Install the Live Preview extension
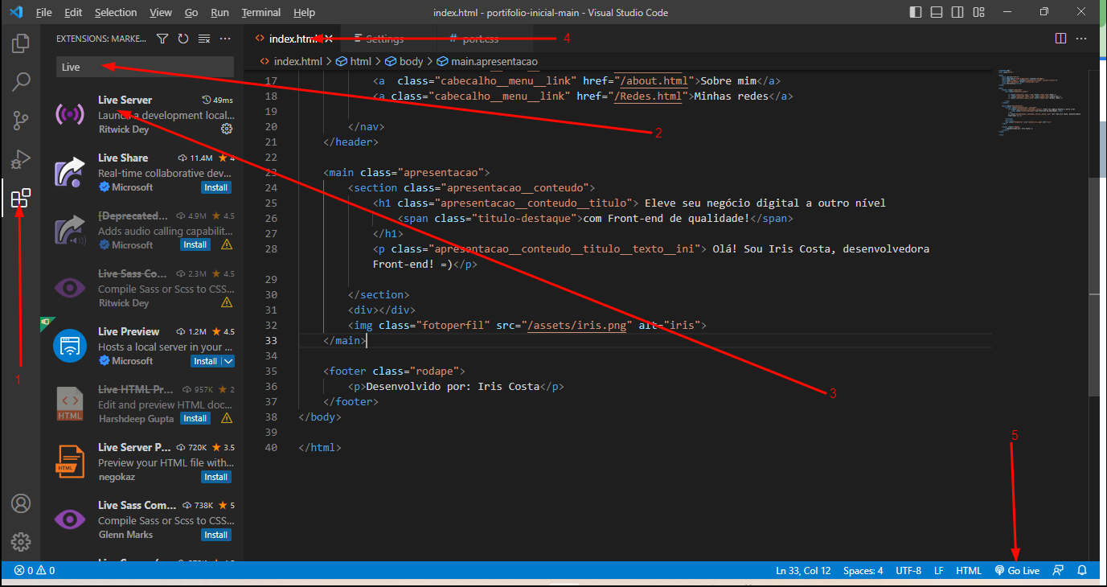This screenshot has height=587, width=1107. pyautogui.click(x=205, y=361)
